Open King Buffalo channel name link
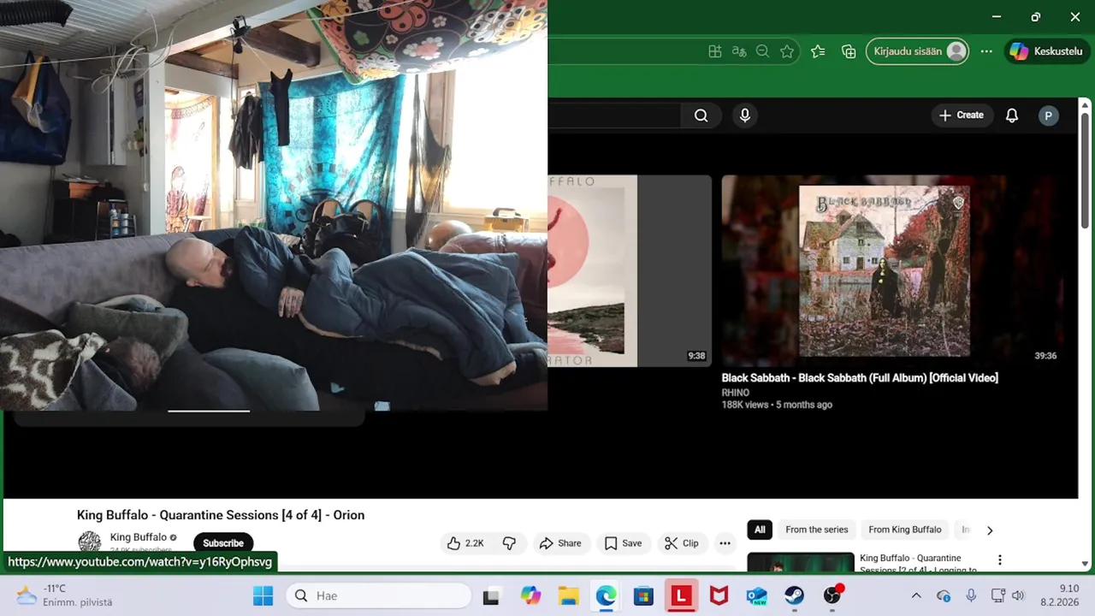 pyautogui.click(x=139, y=537)
